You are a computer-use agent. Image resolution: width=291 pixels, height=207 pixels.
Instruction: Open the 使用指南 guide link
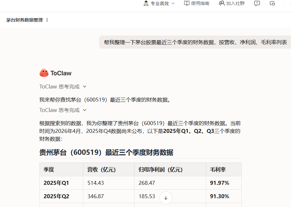tap(197, 3)
